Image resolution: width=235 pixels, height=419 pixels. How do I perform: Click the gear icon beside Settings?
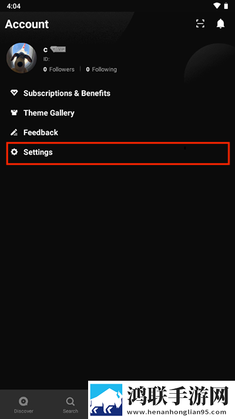pos(14,152)
